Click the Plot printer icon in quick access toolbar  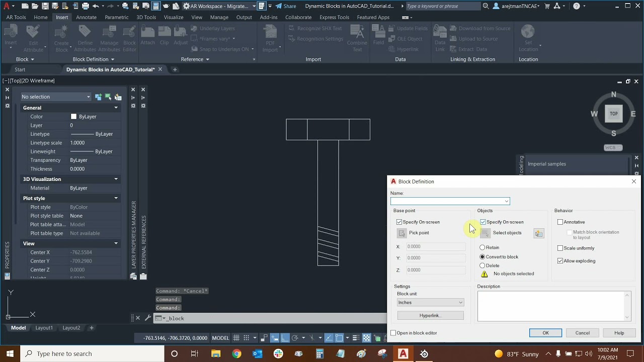[x=86, y=6]
